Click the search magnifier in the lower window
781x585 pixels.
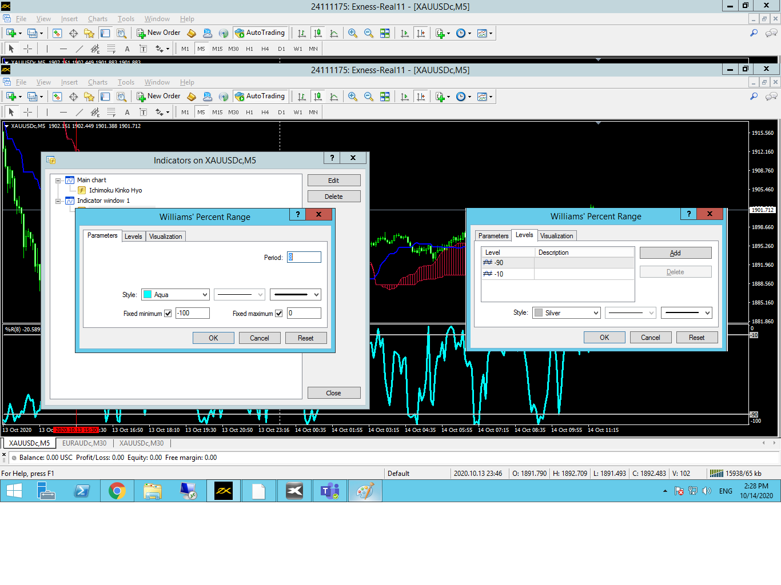[754, 97]
